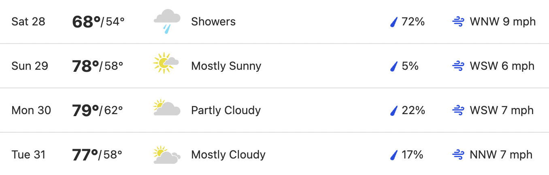Click the Partly Cloudy weather icon

pos(167,108)
